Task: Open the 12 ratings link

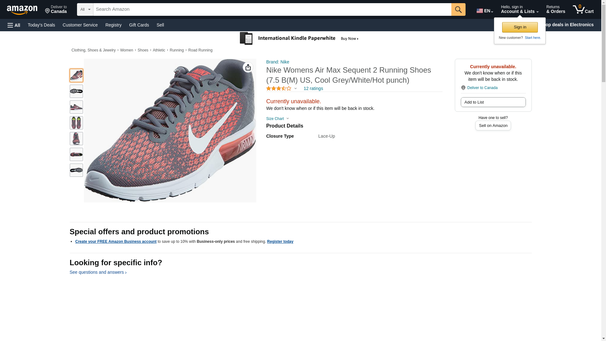Action: tap(313, 88)
